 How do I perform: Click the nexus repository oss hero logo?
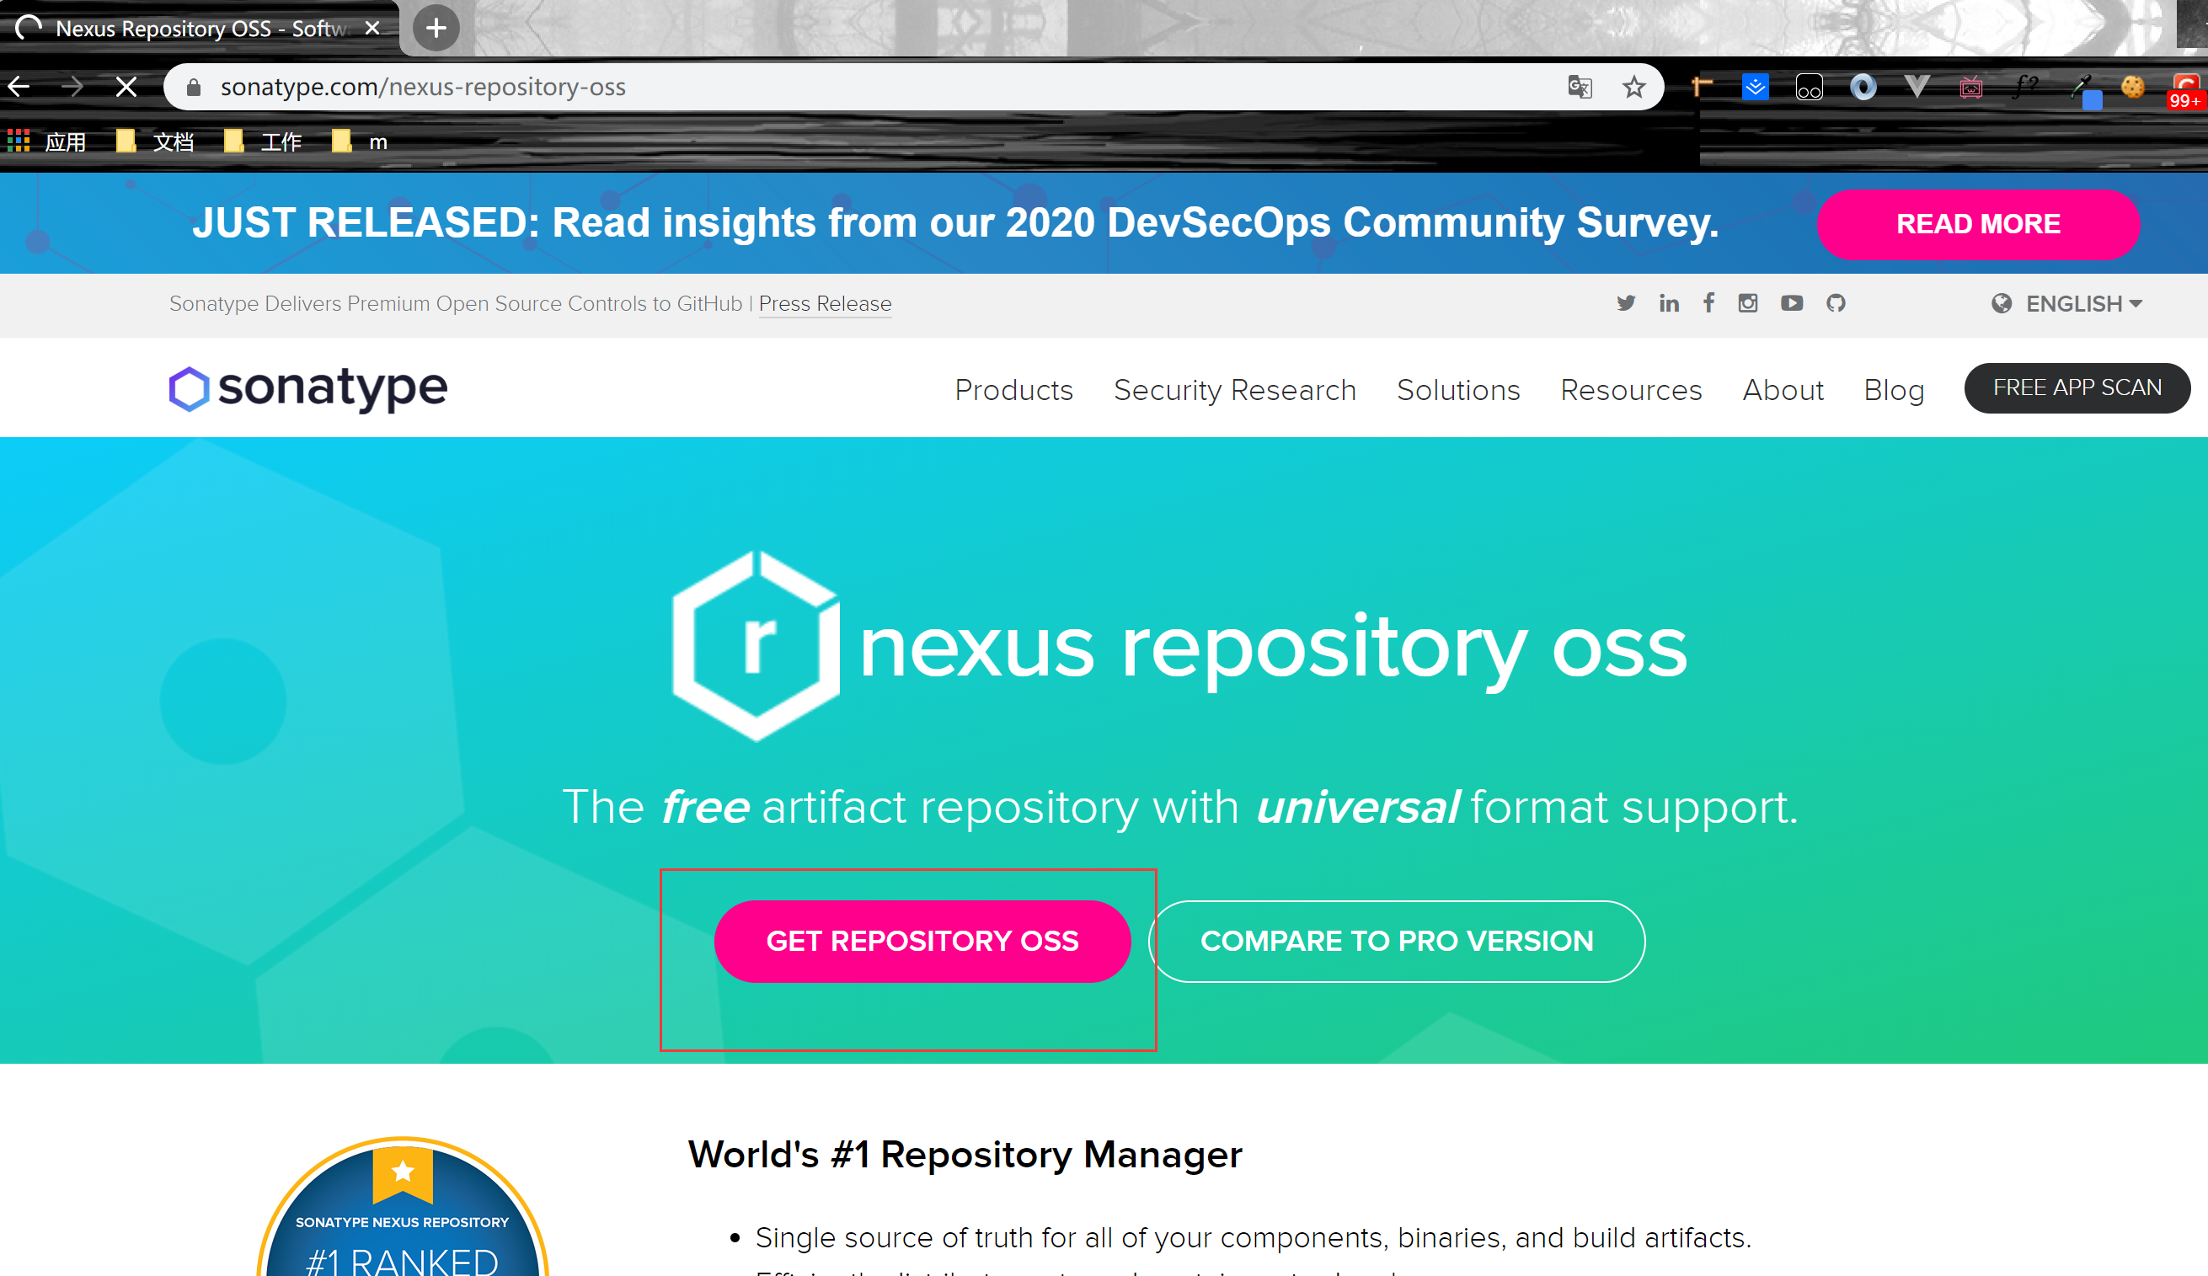click(x=1179, y=646)
